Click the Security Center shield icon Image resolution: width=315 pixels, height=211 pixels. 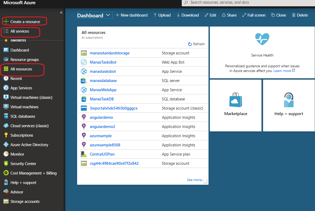(x=6, y=163)
